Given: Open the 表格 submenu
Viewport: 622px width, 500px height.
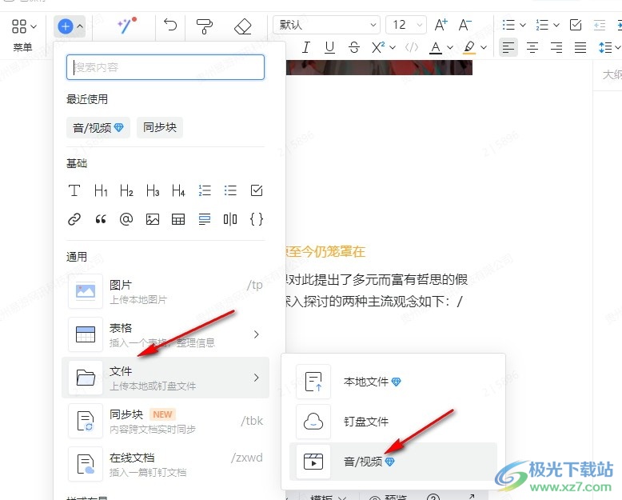Looking at the screenshot, I should click(165, 334).
